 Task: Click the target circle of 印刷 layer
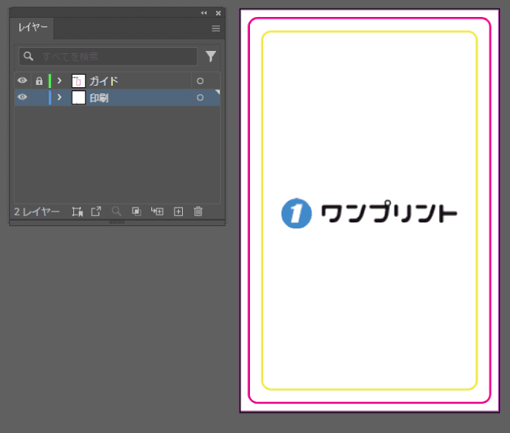coord(200,97)
